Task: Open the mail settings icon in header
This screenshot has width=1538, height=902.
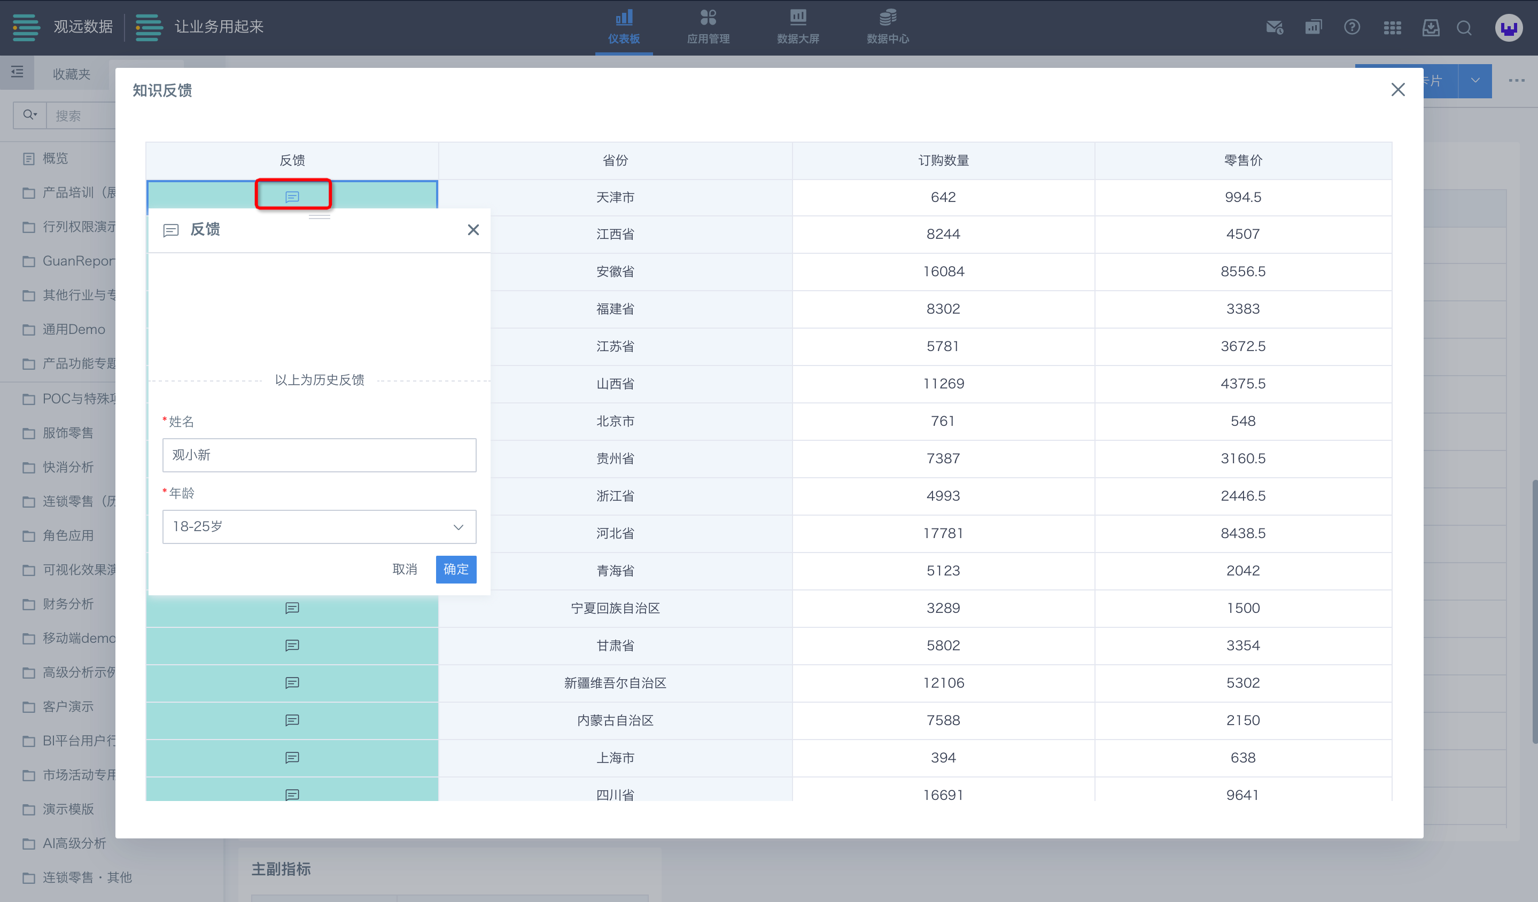Action: (1273, 27)
